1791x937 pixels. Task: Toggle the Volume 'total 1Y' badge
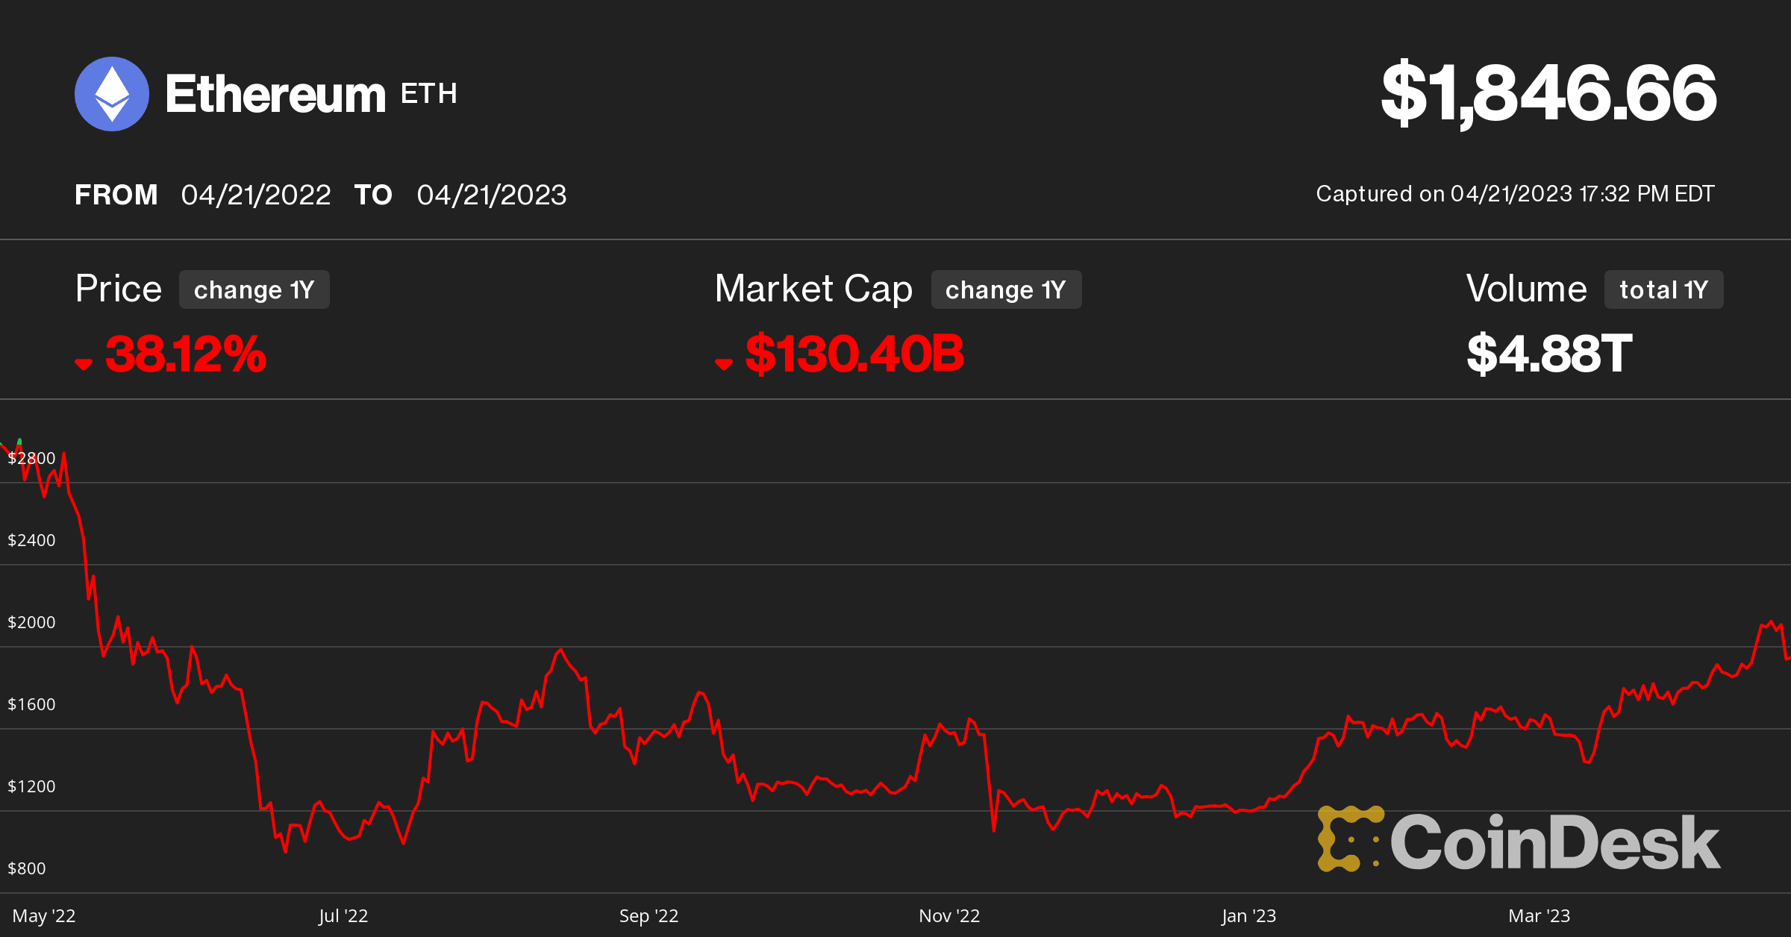click(x=1663, y=289)
